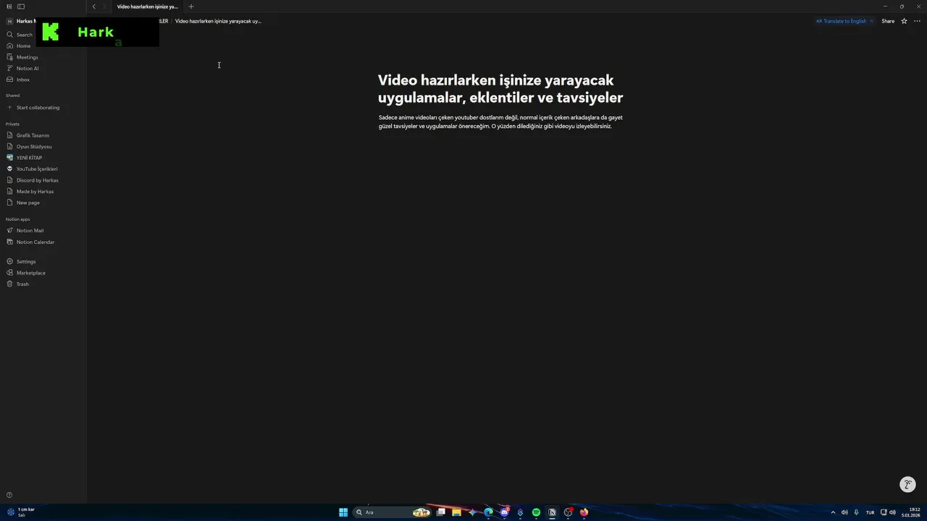Viewport: 927px width, 521px height.
Task: Open a new tab with the plus icon
Action: tap(191, 7)
